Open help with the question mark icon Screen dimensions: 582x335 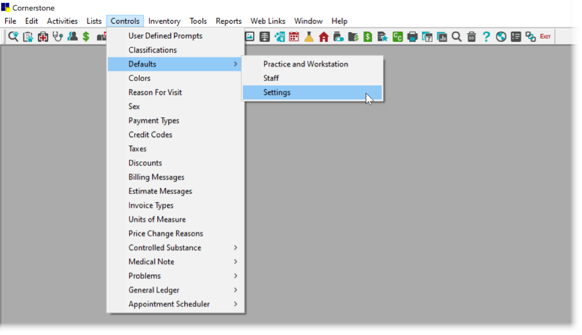[x=486, y=37]
